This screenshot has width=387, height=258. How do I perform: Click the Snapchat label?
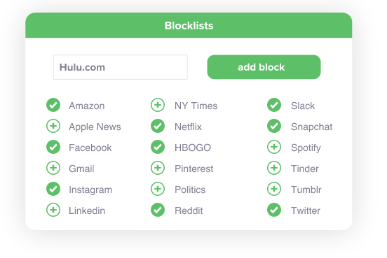pyautogui.click(x=311, y=127)
